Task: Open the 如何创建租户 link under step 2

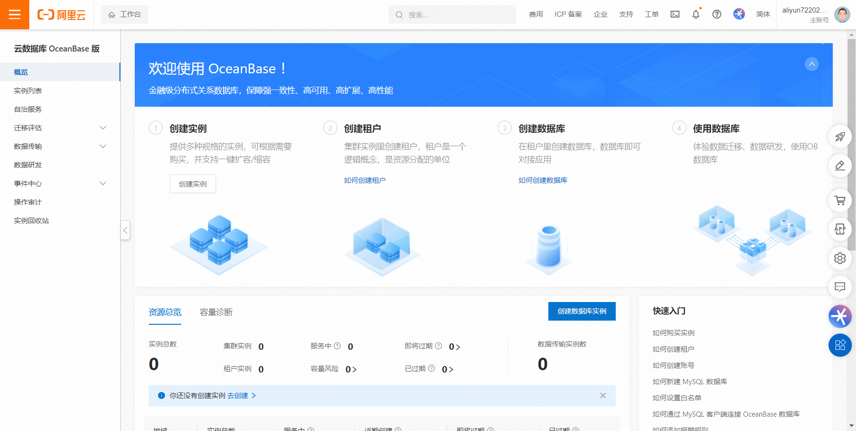Action: click(365, 180)
